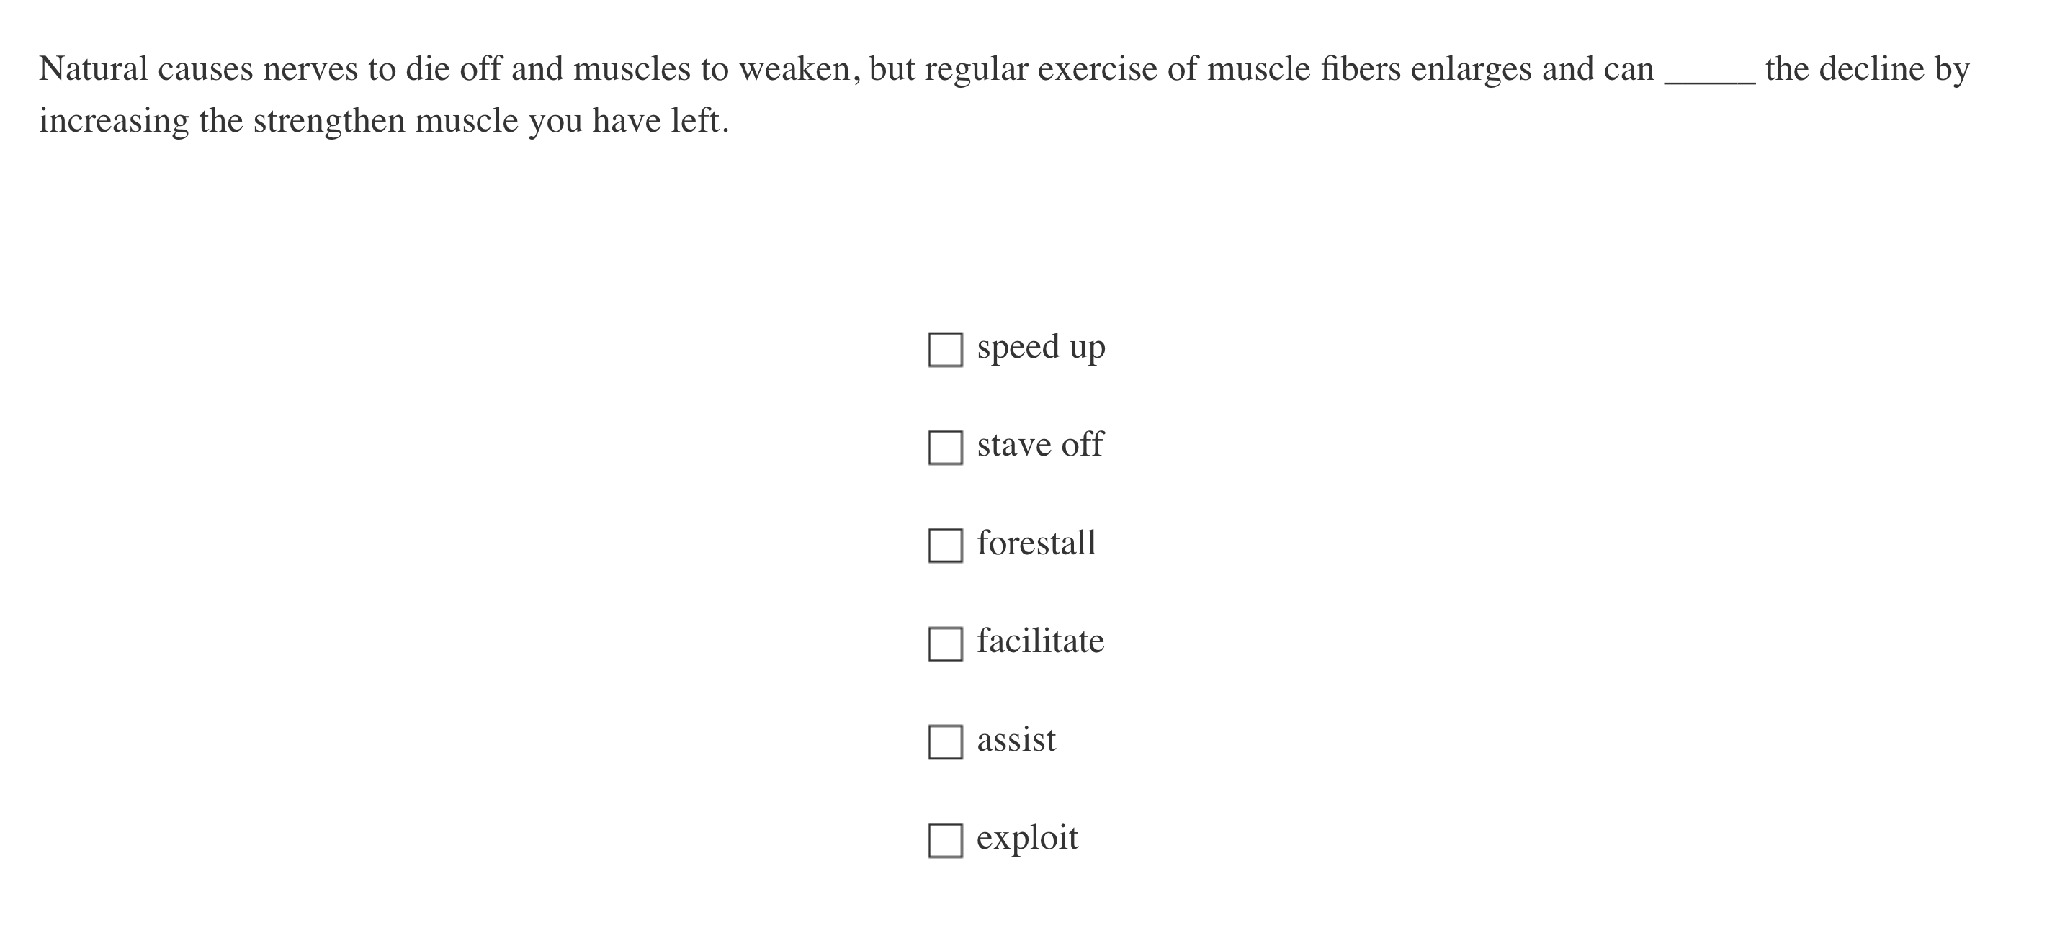Click the 'assist' answer label
Viewport: 2047px width, 930px height.
click(1016, 740)
